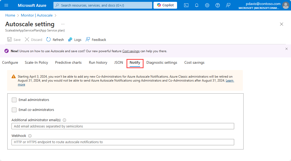The width and height of the screenshot is (291, 161).
Task: Follow the Learn more link
Action: tap(230, 80)
